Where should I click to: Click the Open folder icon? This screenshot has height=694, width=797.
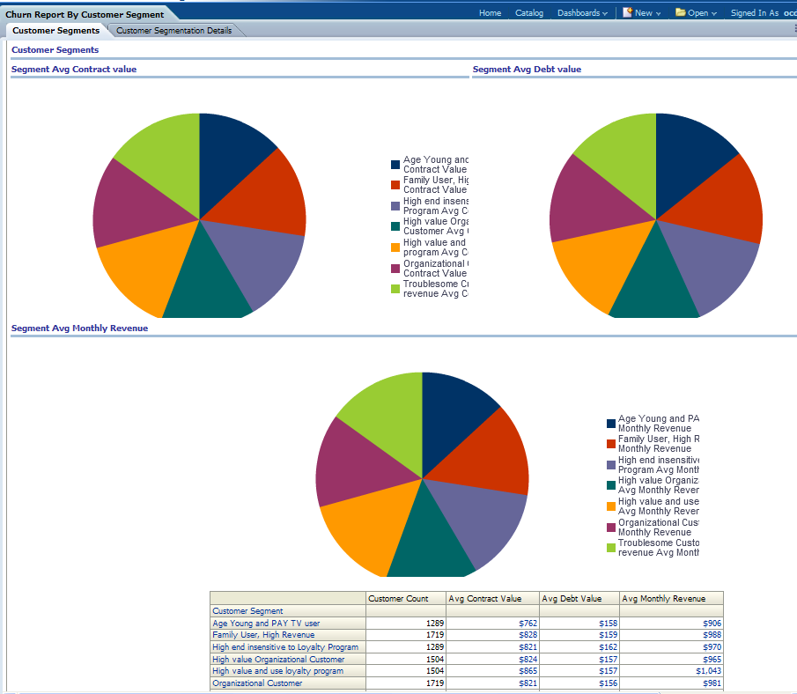pos(681,12)
